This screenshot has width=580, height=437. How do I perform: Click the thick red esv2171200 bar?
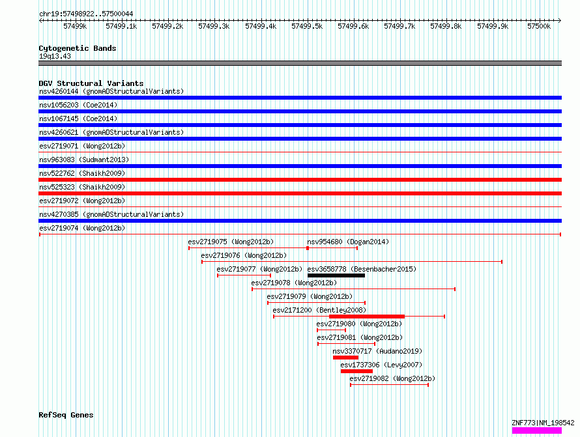pos(367,317)
